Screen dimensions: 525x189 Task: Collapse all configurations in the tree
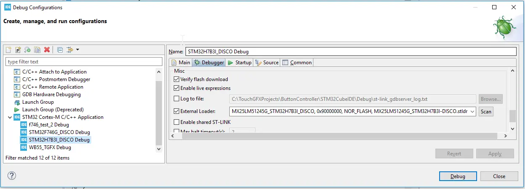tap(60, 50)
